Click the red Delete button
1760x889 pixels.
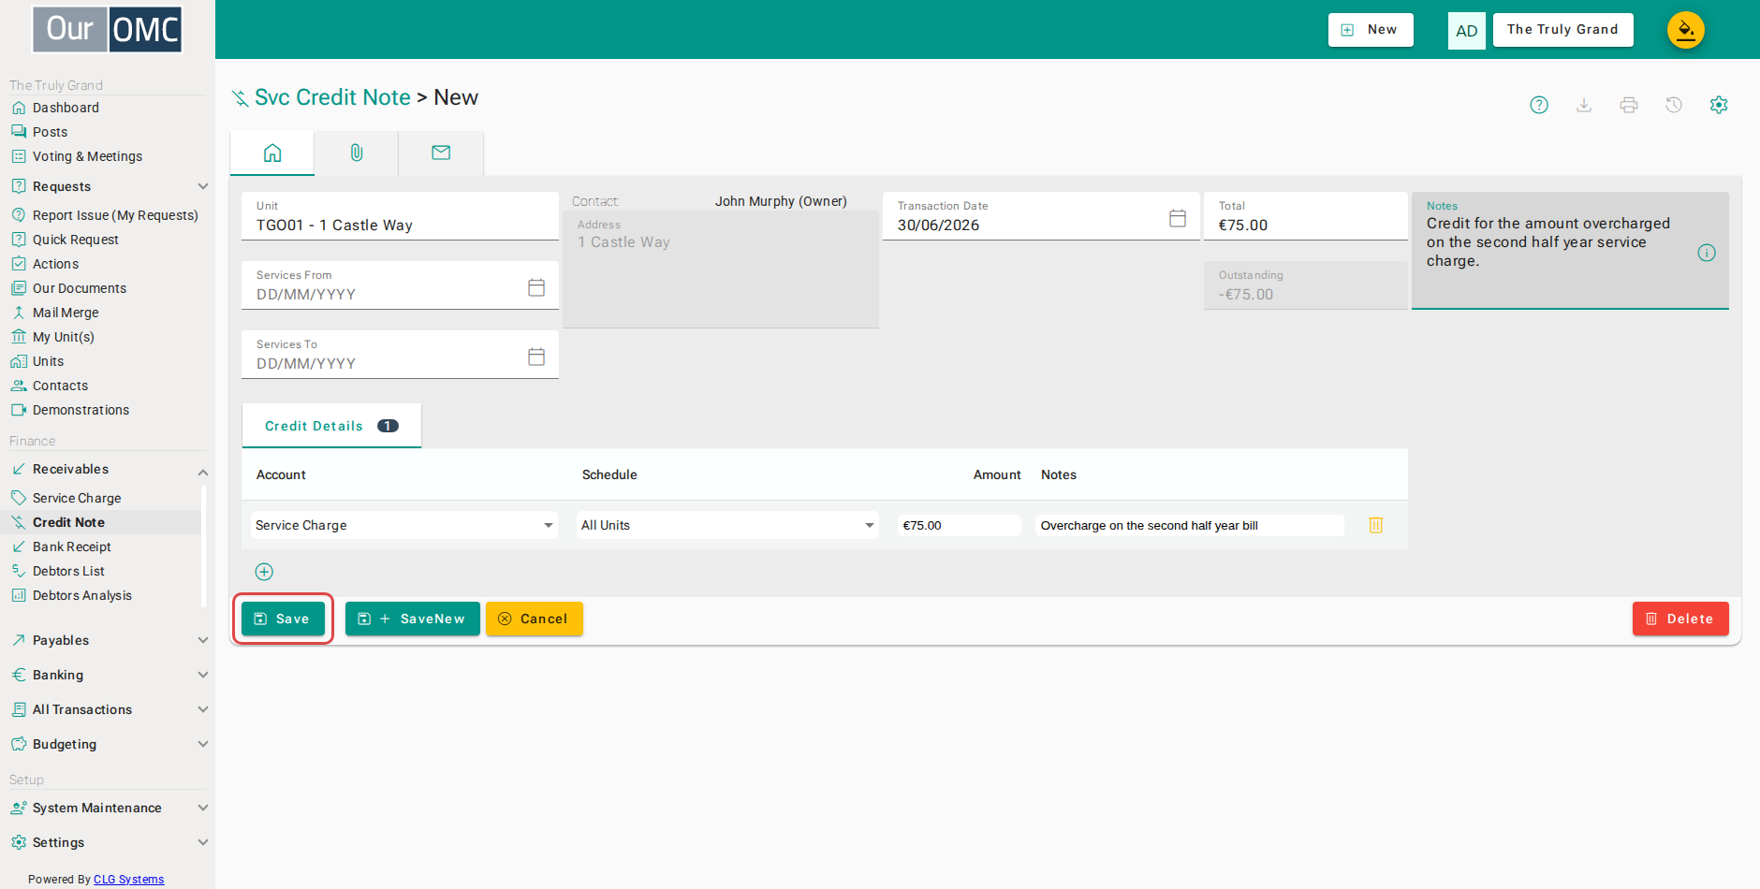coord(1680,619)
